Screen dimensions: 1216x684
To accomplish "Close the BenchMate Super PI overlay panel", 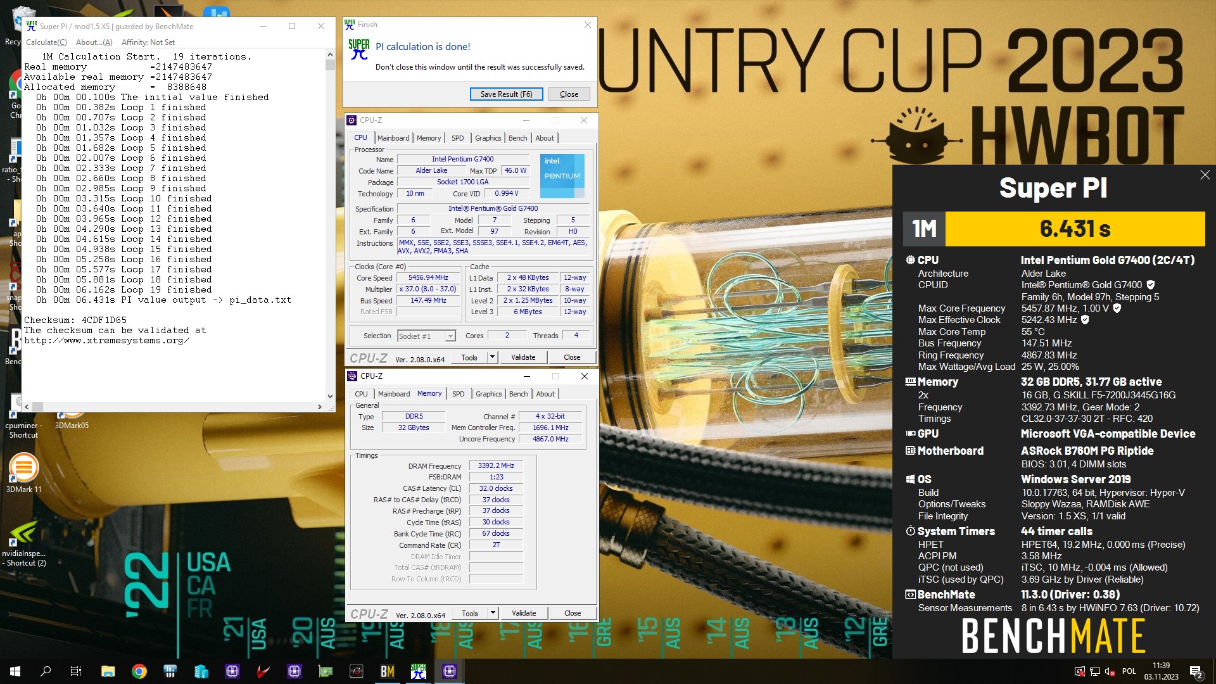I will [x=1205, y=175].
